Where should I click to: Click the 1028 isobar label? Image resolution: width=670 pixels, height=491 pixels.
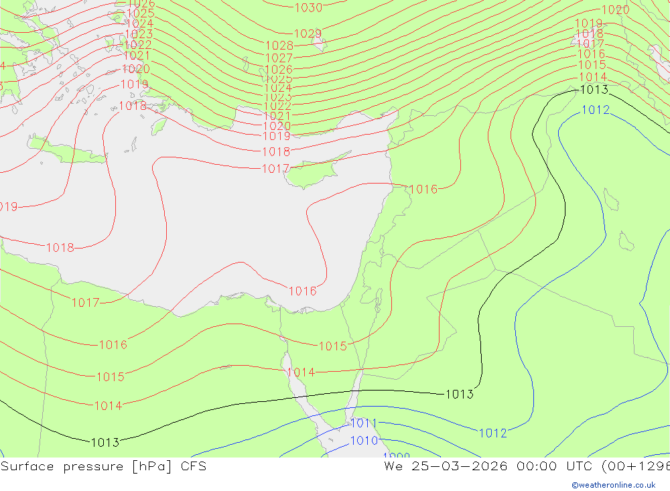(x=279, y=46)
